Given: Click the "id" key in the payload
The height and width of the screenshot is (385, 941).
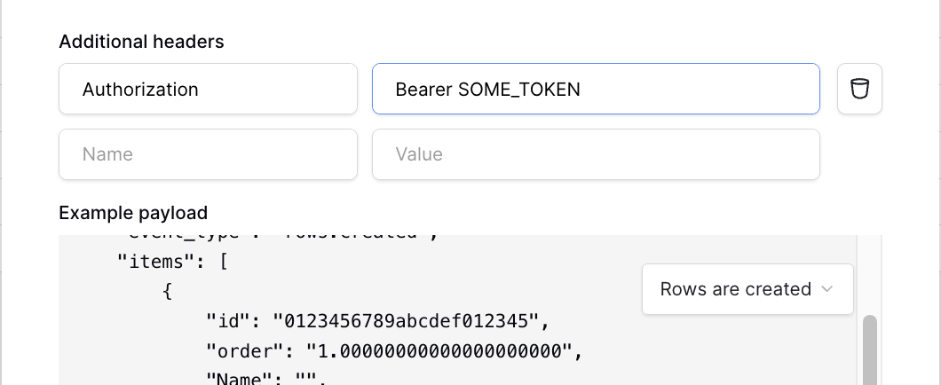Looking at the screenshot, I should tap(228, 321).
